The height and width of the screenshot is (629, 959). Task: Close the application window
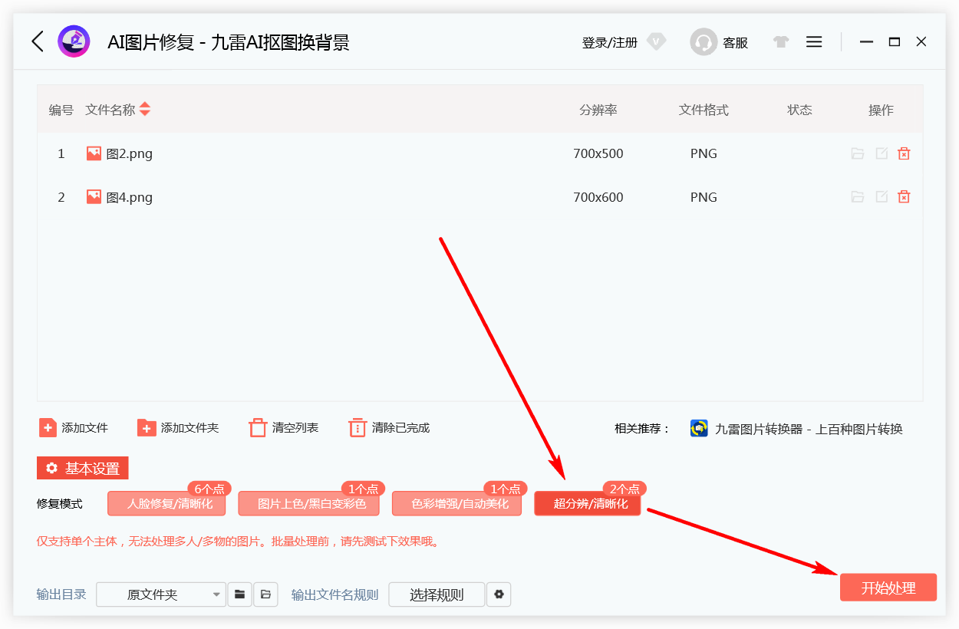click(x=921, y=42)
